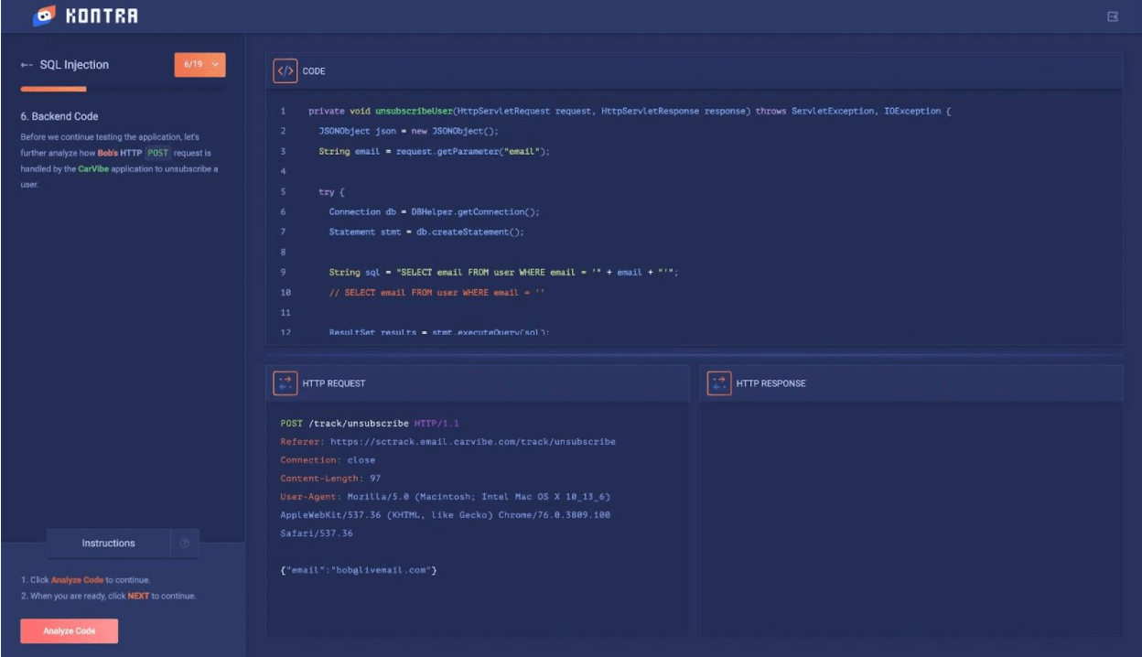Click the JSON email body in the request
This screenshot has height=657, width=1142.
tap(358, 570)
